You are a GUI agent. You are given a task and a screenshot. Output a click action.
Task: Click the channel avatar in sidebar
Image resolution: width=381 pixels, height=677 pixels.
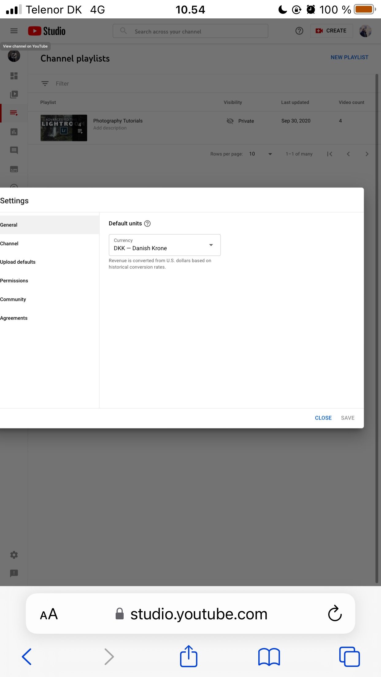(14, 56)
